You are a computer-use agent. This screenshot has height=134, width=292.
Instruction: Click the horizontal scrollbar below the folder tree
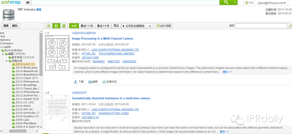point(18,131)
